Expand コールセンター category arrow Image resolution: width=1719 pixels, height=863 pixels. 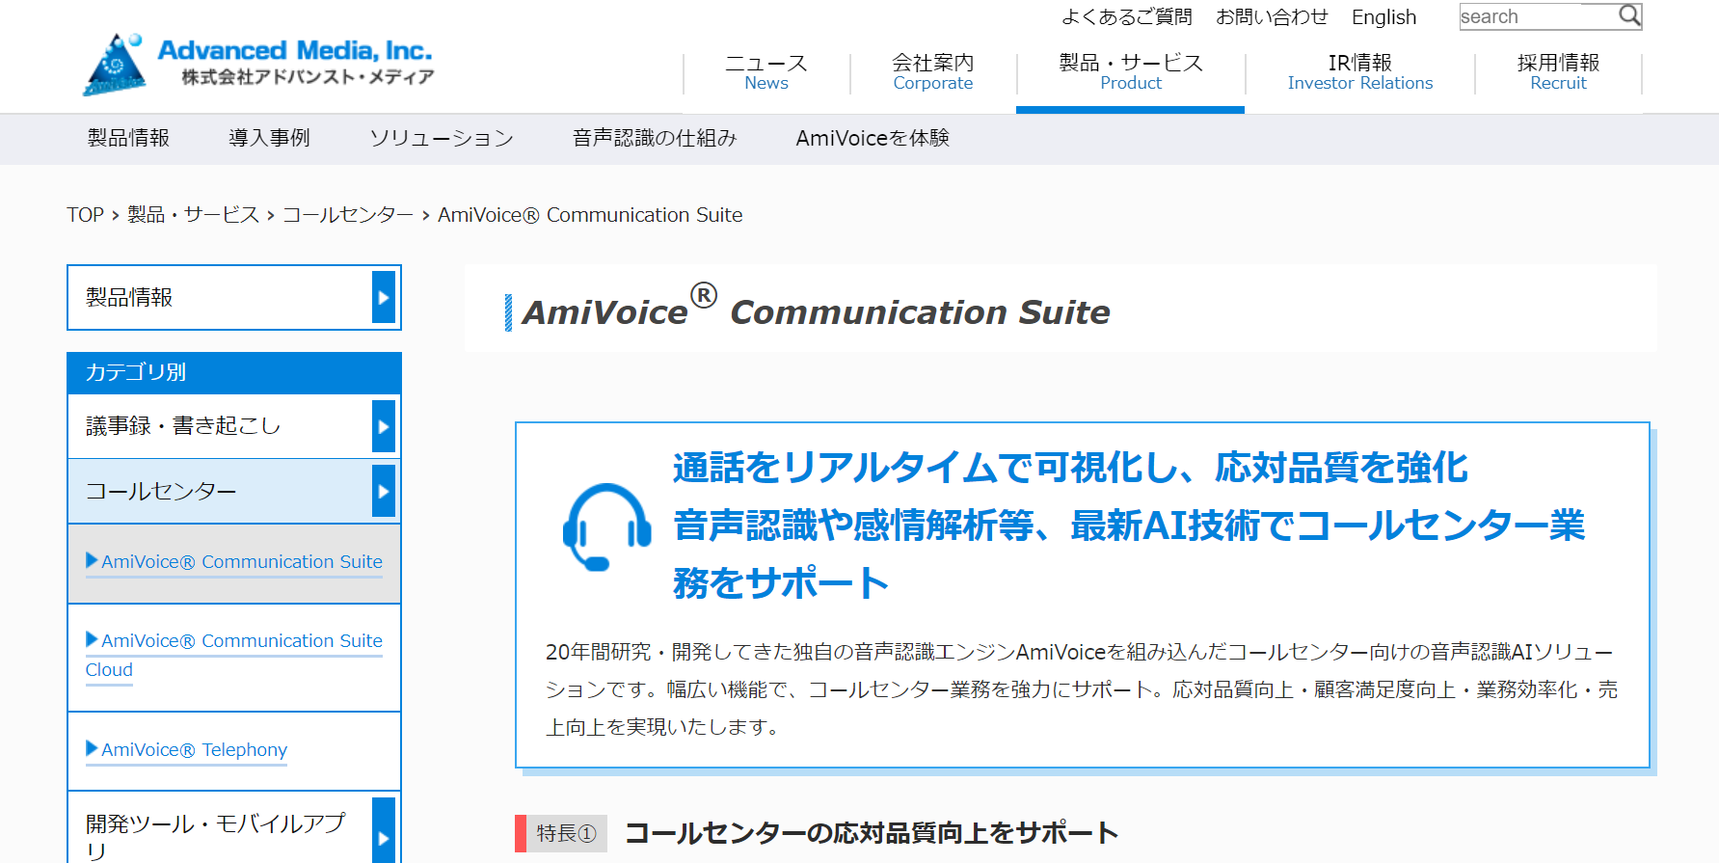pyautogui.click(x=384, y=491)
